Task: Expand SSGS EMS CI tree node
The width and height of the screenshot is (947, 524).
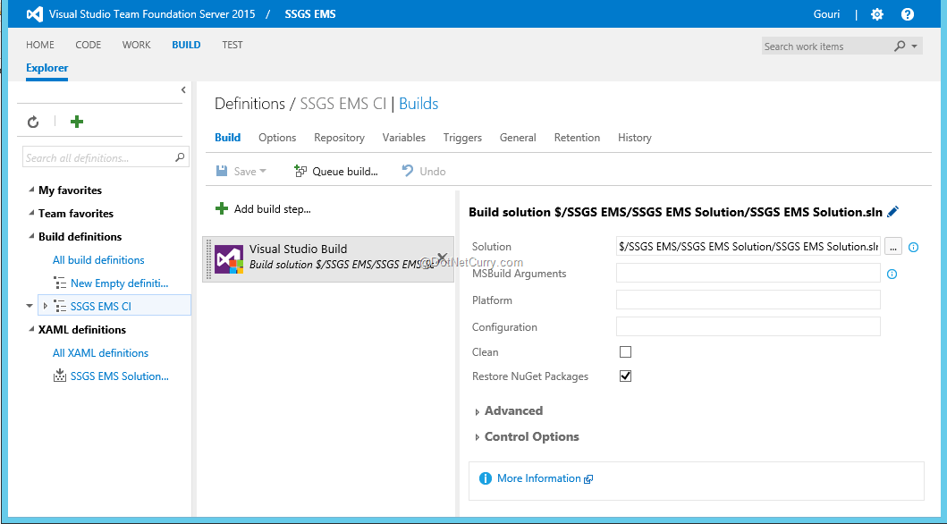Action: pyautogui.click(x=46, y=306)
